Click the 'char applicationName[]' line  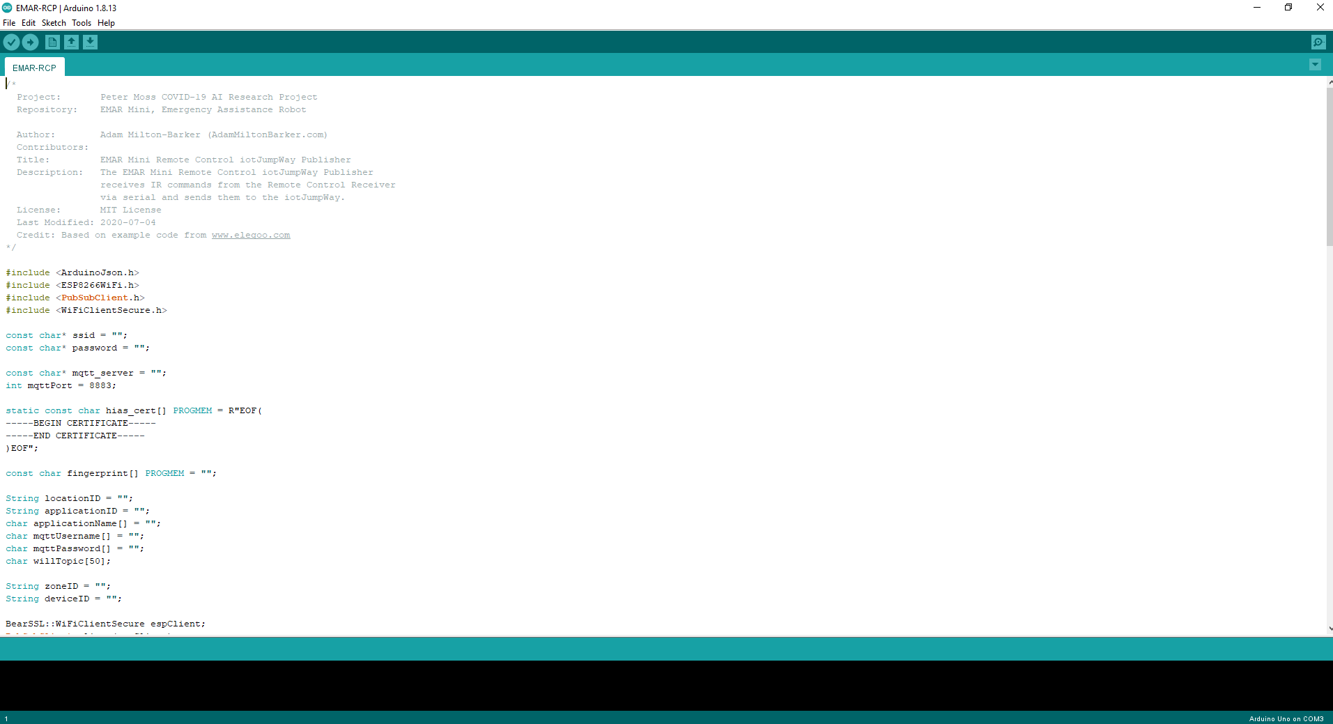84,524
